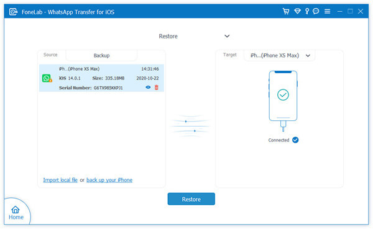The image size is (373, 229).
Task: Select the Backup source tab
Action: point(101,55)
